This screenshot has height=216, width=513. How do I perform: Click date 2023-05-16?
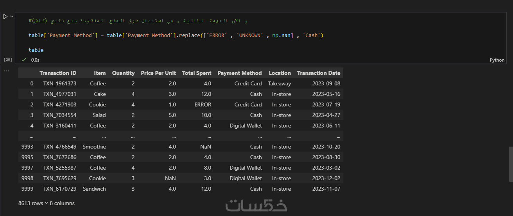326,94
